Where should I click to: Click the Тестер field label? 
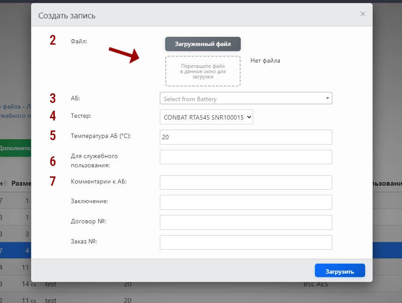[x=81, y=116]
